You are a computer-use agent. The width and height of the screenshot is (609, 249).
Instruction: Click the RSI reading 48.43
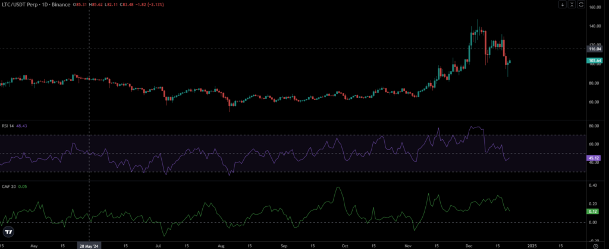coord(21,126)
